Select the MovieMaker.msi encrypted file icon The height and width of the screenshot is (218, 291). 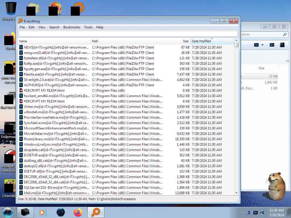pos(21,133)
